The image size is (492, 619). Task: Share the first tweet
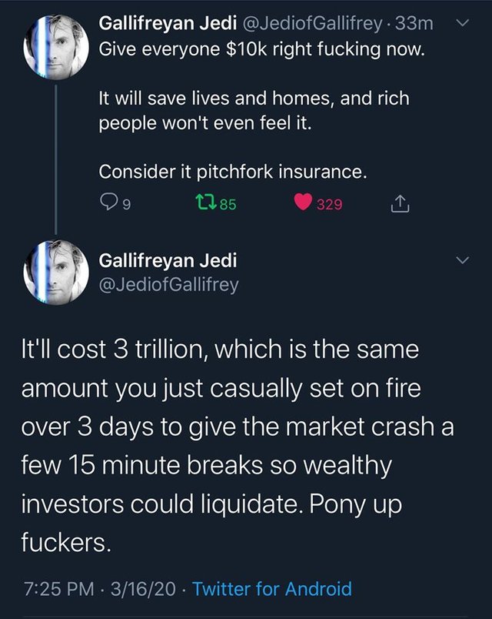pyautogui.click(x=399, y=204)
